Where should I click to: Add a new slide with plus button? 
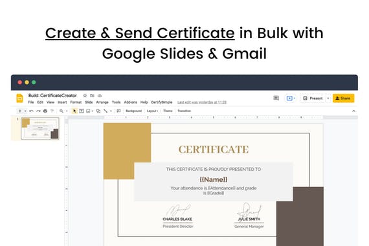coord(20,111)
